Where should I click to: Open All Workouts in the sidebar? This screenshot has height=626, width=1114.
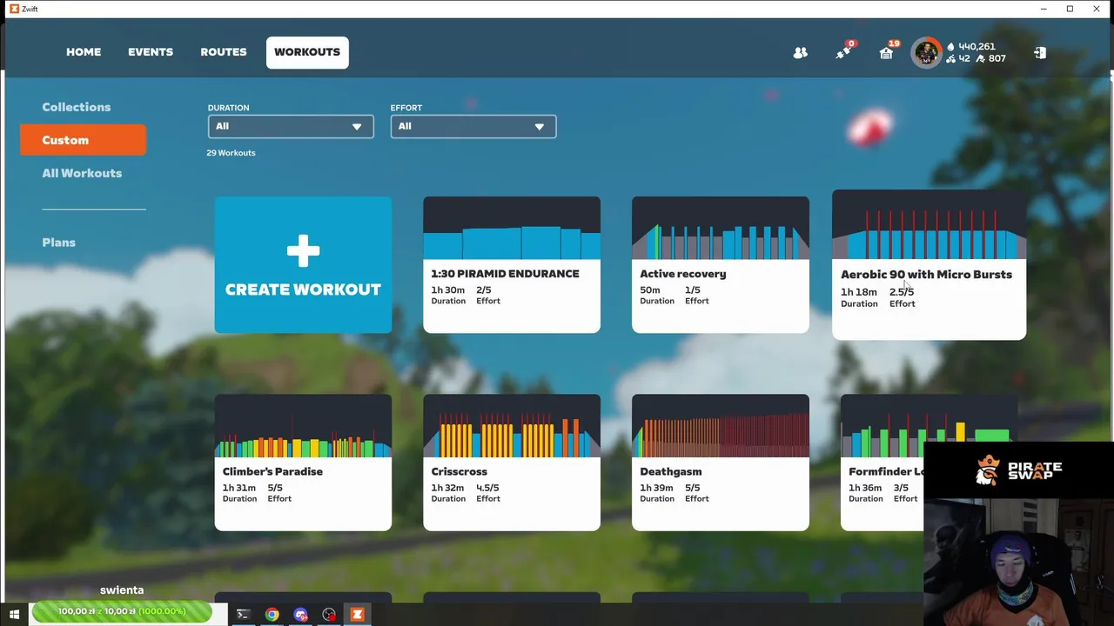[82, 173]
